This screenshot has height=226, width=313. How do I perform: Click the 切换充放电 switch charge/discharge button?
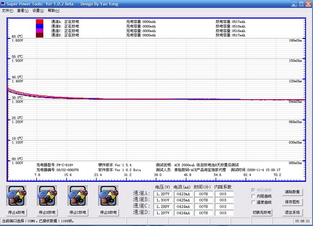click(262, 213)
